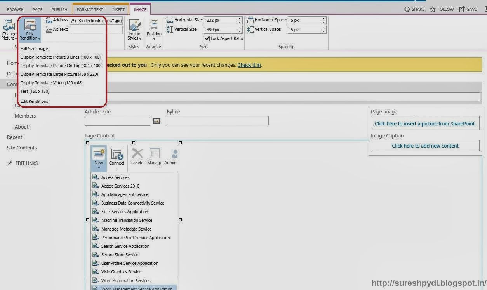
Task: Click the Address input field
Action: [x=96, y=20]
